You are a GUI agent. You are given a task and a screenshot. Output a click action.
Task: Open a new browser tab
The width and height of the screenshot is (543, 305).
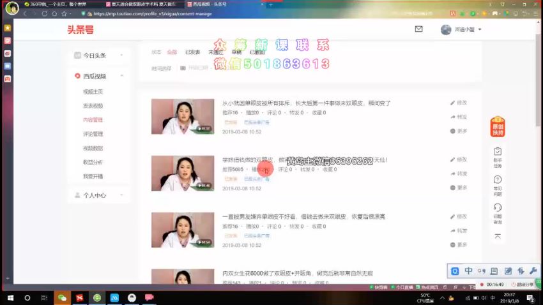271,4
